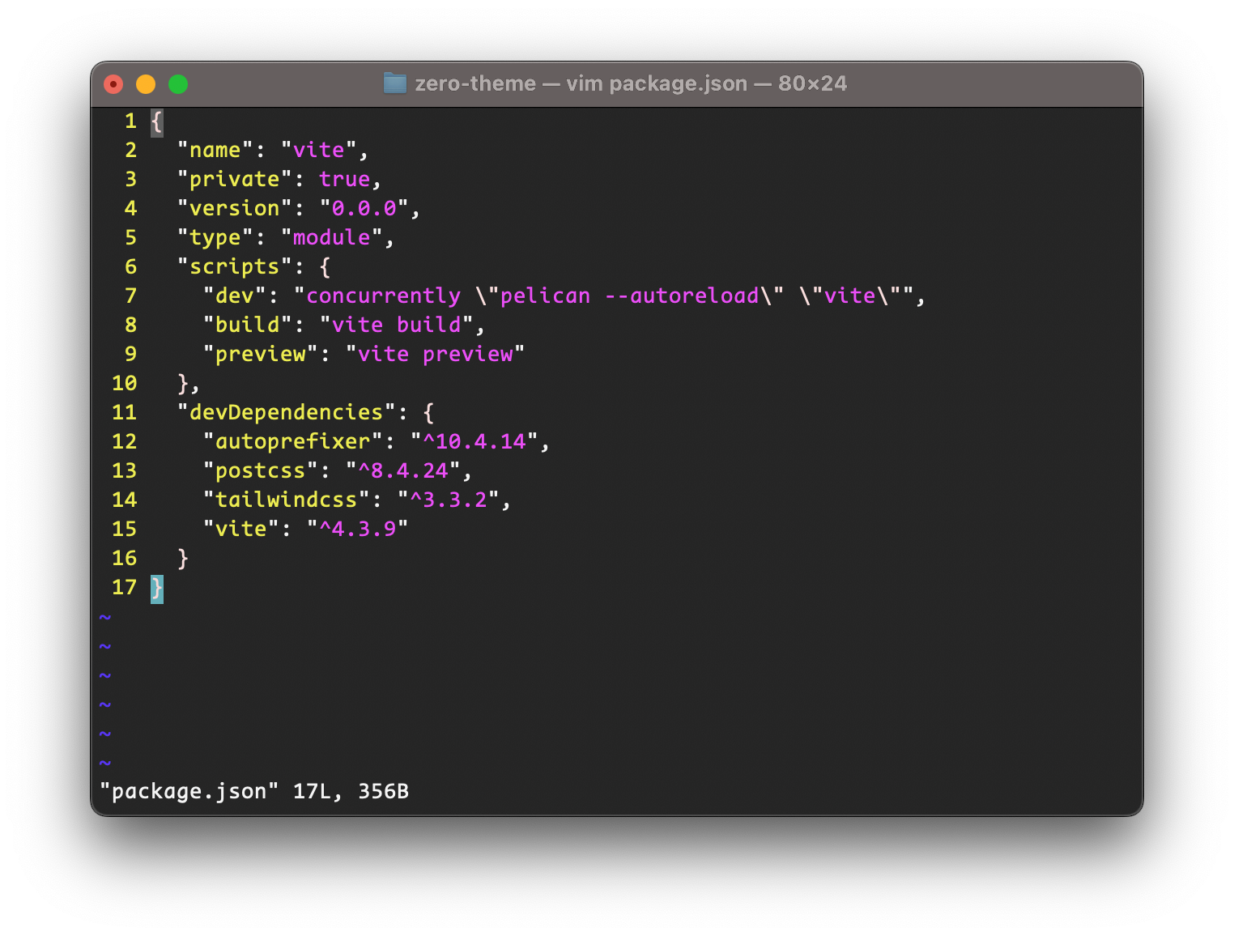Click the "0.0.0" version string
1234x936 pixels.
[364, 209]
